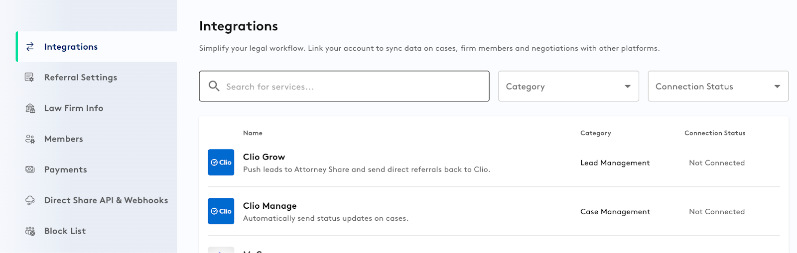This screenshot has width=797, height=253.
Task: Click the search magnifier icon
Action: tap(214, 86)
